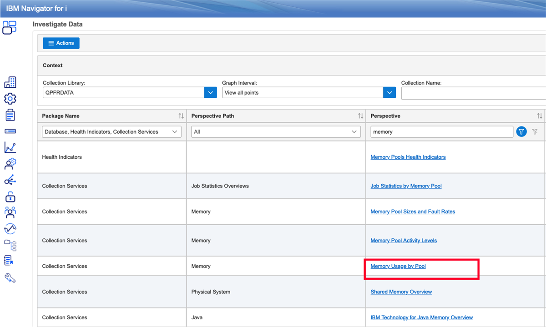Click the IBM Navigator for i banner title
The image size is (546, 327).
click(x=36, y=9)
